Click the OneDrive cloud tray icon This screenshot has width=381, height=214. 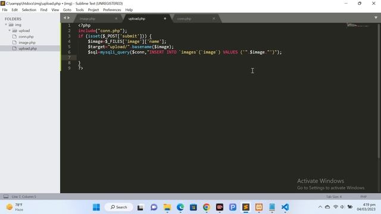(x=327, y=207)
